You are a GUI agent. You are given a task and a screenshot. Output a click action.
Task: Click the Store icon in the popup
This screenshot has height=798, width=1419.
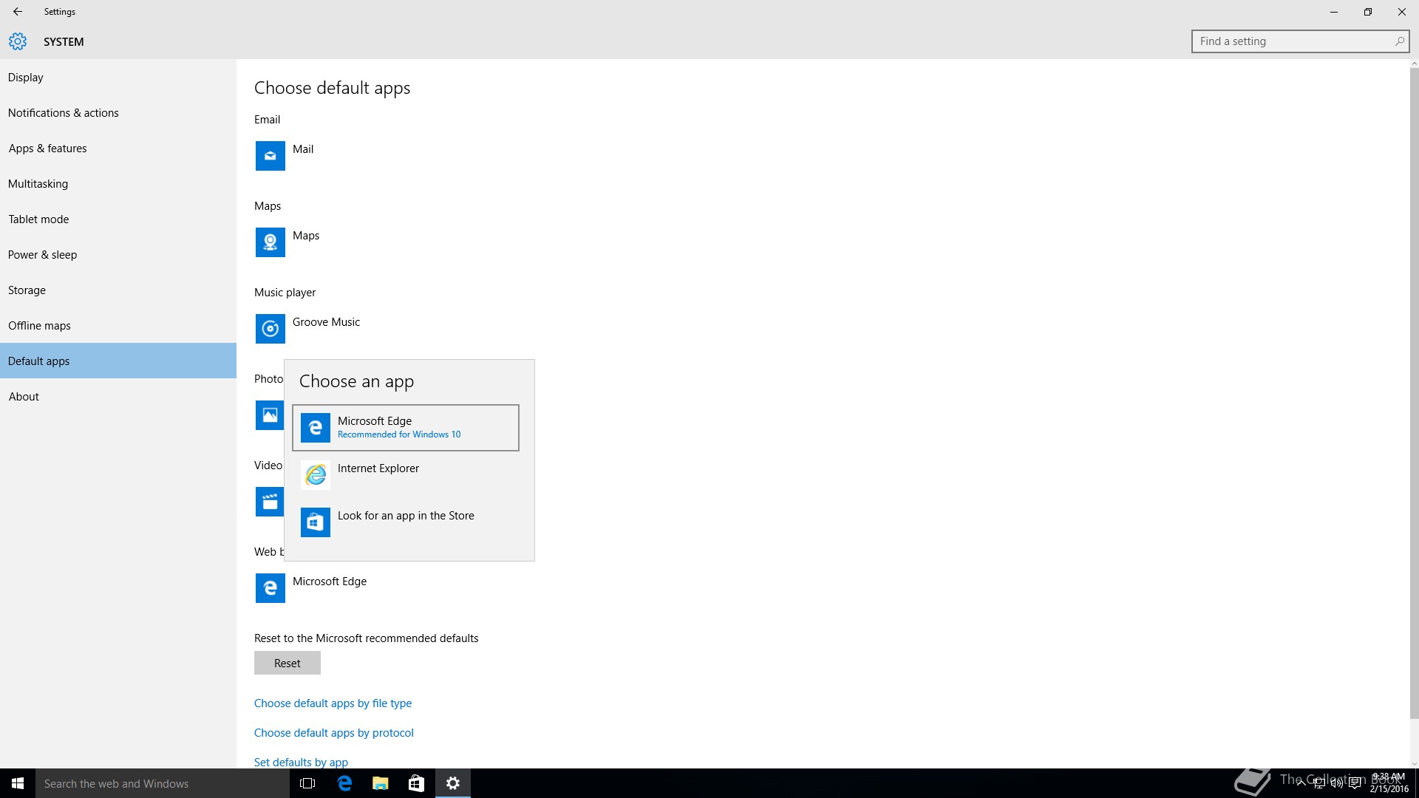click(316, 522)
